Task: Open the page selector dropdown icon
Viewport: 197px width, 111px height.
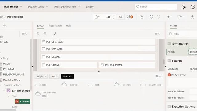Action: [x=98, y=17]
